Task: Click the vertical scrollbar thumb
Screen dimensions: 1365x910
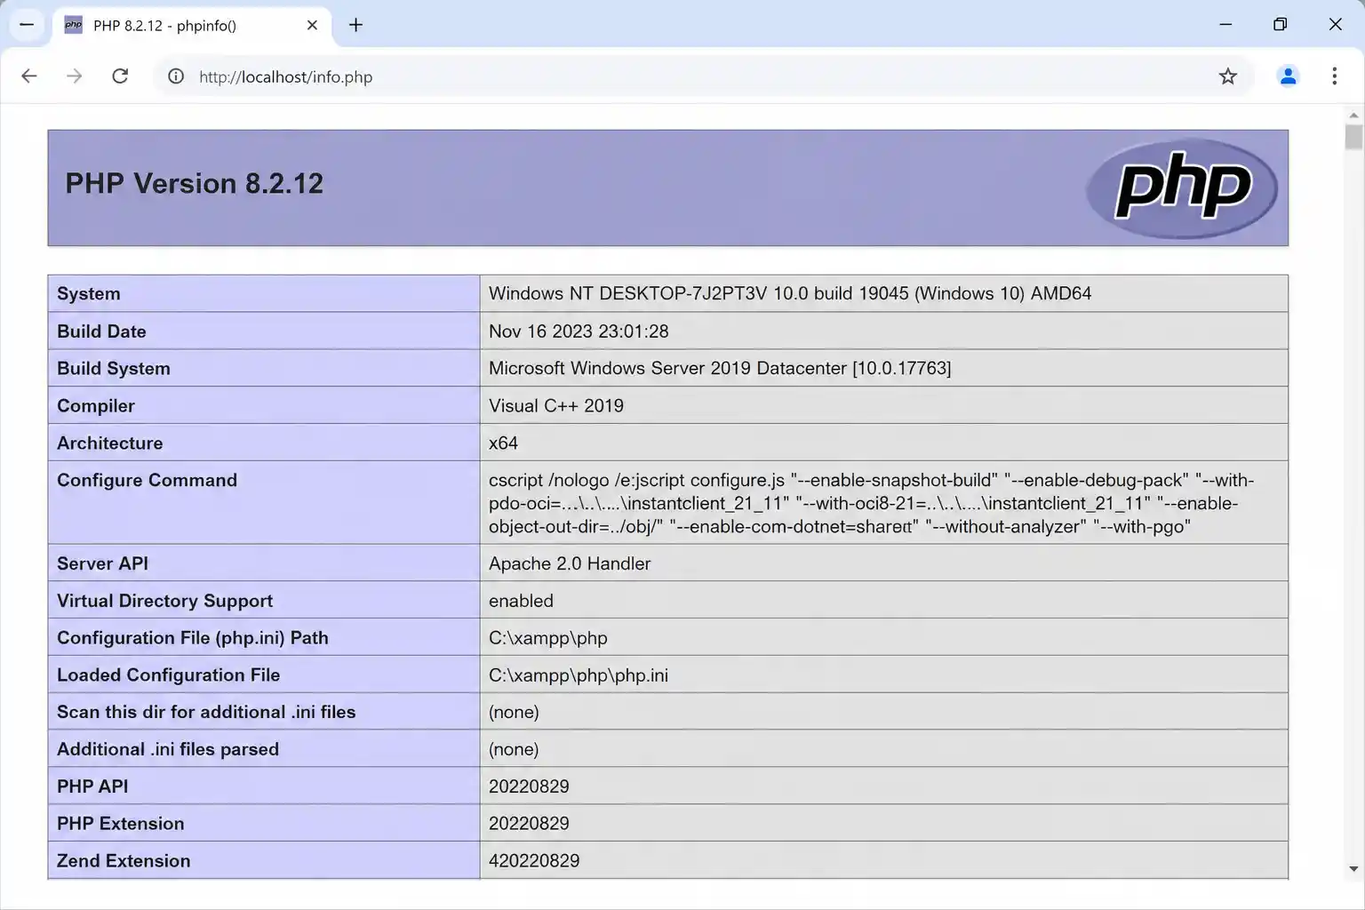Action: [1353, 137]
